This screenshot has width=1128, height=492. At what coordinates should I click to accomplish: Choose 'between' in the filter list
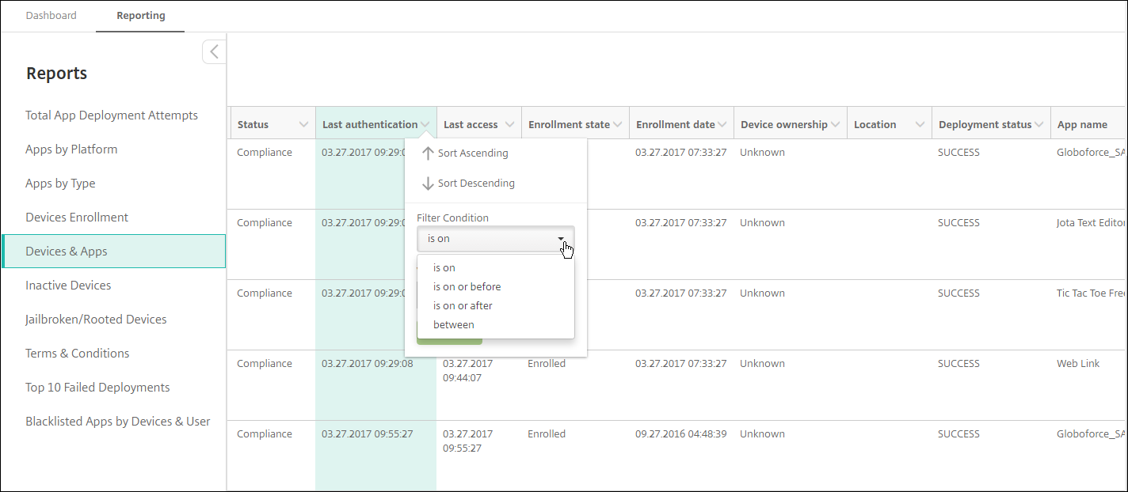pyautogui.click(x=454, y=325)
